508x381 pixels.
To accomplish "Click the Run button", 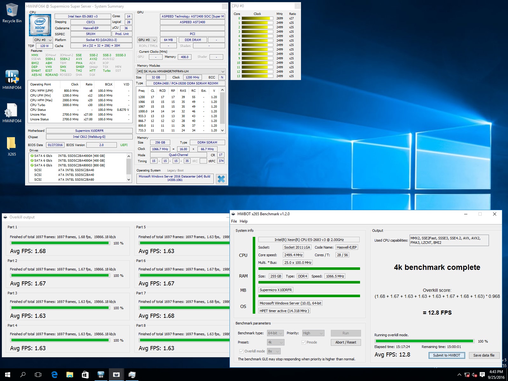I will [346, 333].
